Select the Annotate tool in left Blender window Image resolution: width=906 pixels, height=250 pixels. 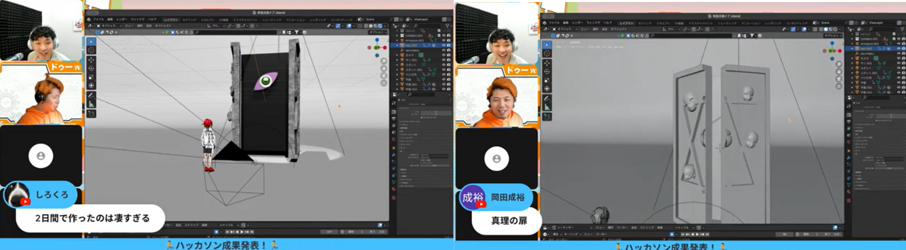(91, 95)
